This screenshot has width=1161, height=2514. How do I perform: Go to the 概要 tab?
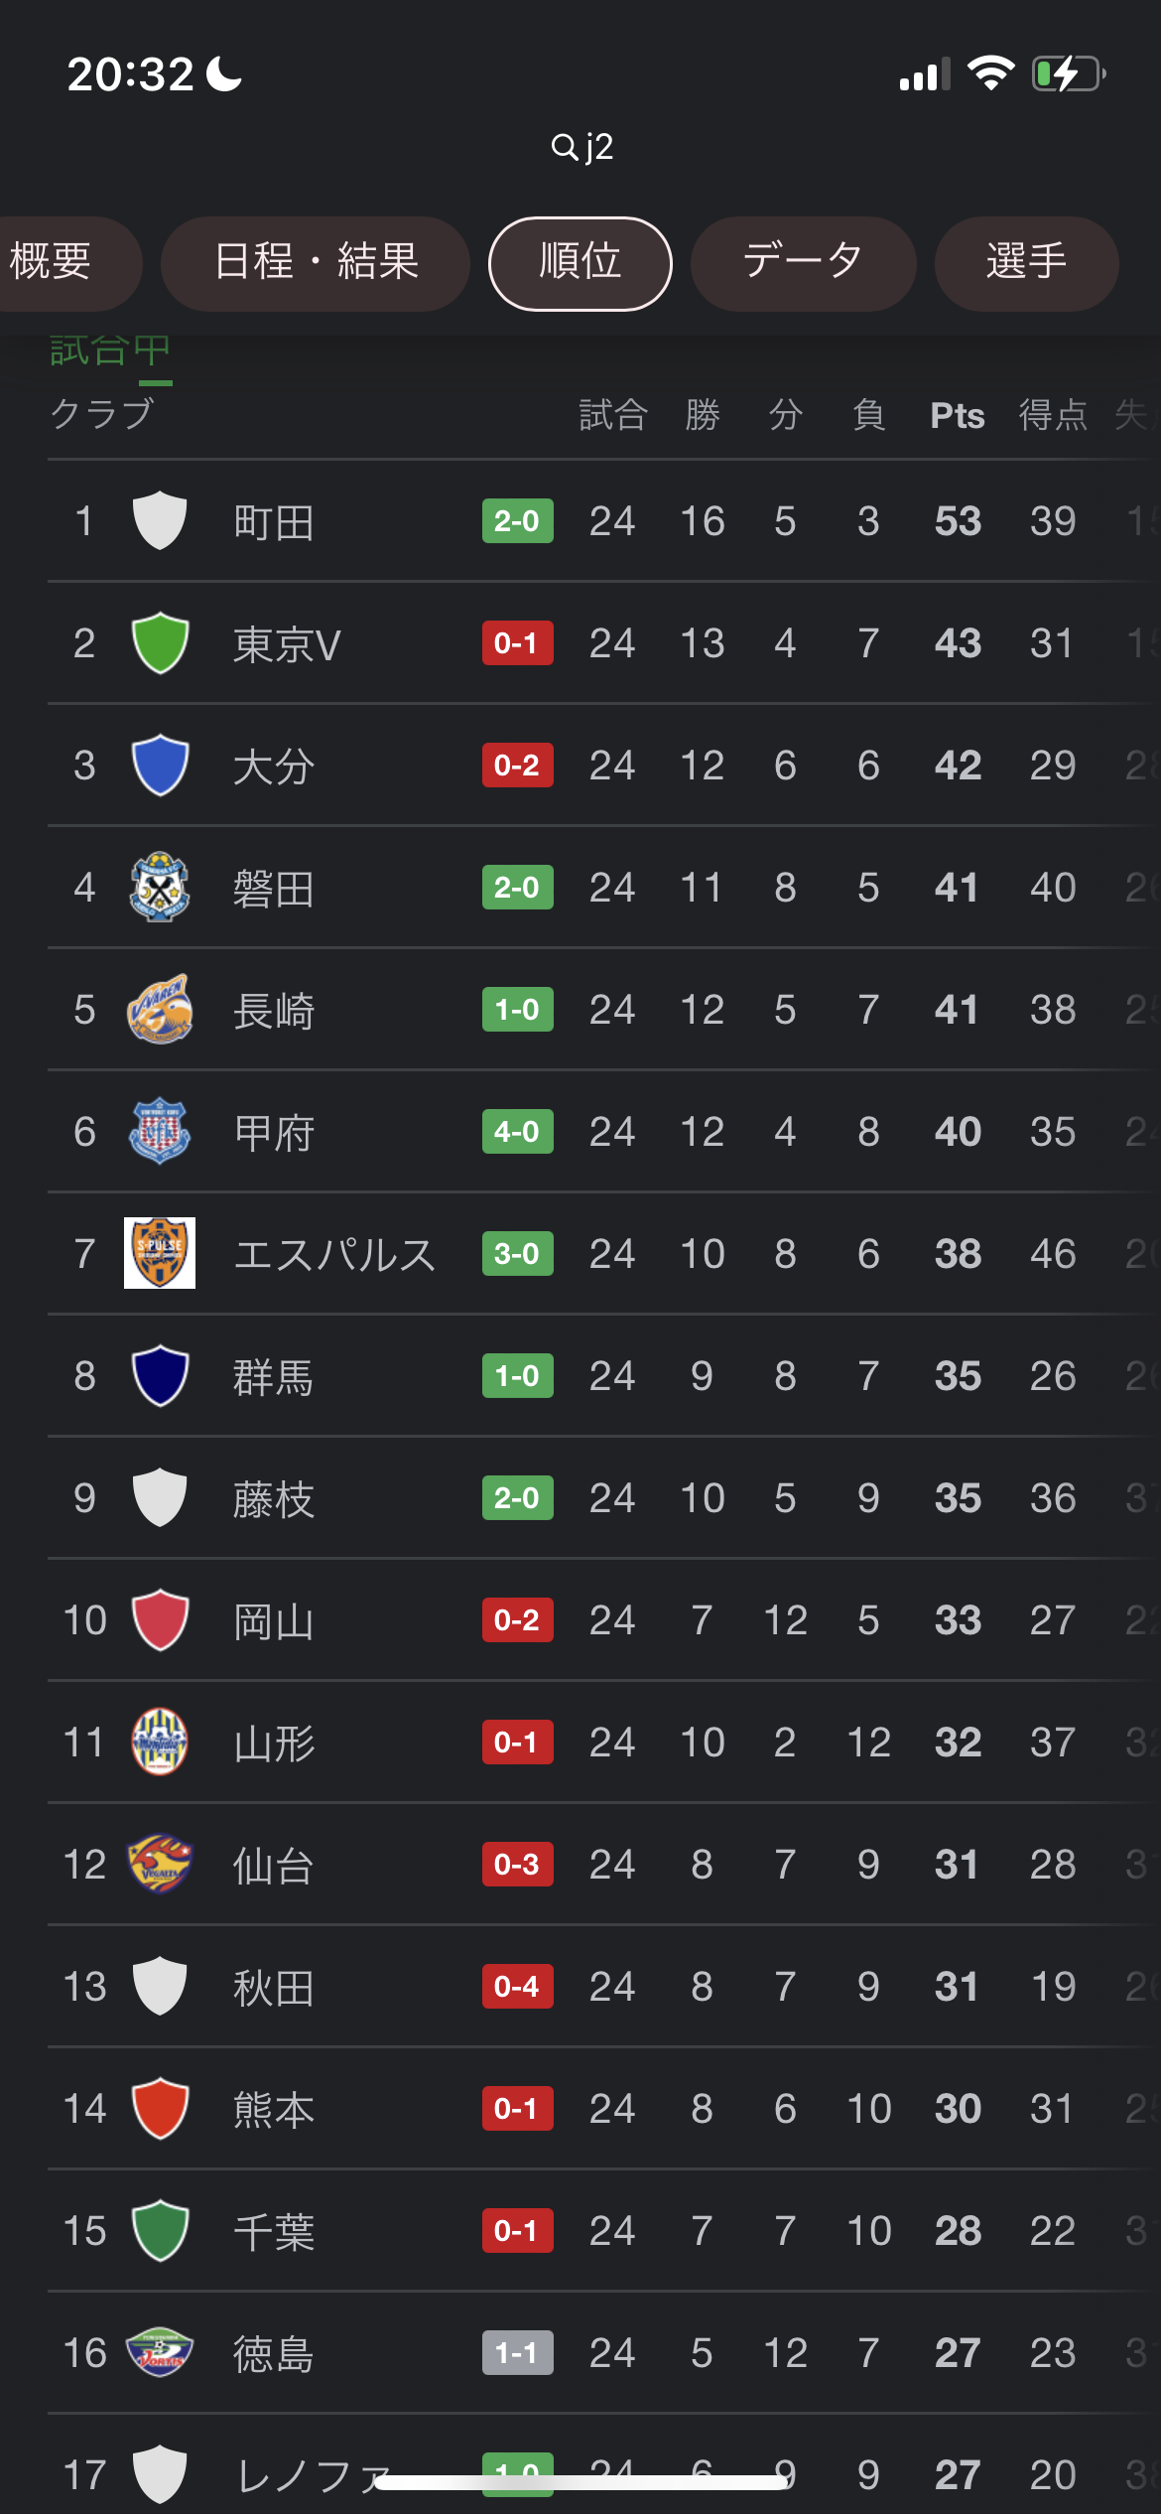pos(55,263)
